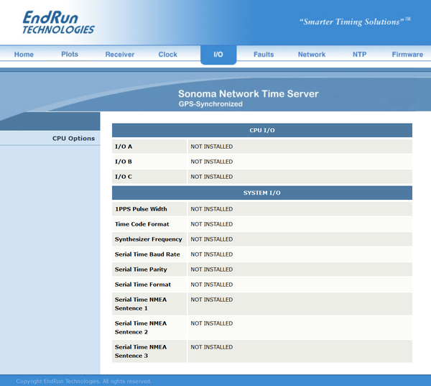
Task: Select the I/O tab
Action: click(218, 55)
